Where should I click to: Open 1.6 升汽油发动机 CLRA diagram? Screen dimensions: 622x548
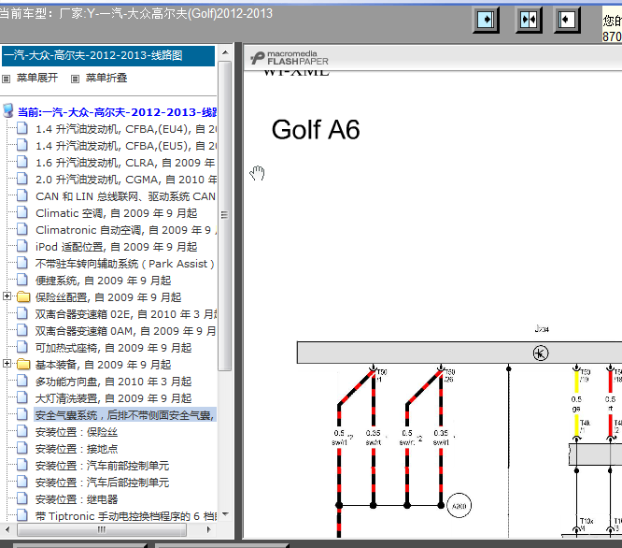(x=125, y=163)
